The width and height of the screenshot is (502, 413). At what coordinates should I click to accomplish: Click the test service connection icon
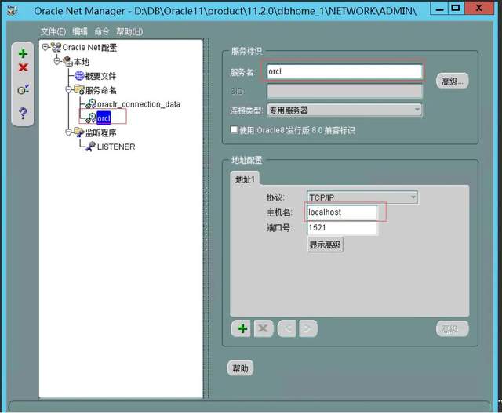[23, 89]
